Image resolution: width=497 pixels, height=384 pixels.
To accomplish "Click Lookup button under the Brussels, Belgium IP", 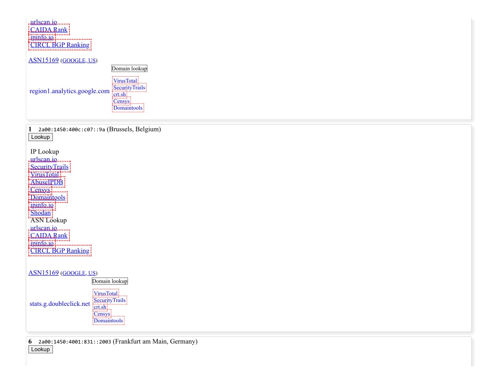I will point(40,137).
